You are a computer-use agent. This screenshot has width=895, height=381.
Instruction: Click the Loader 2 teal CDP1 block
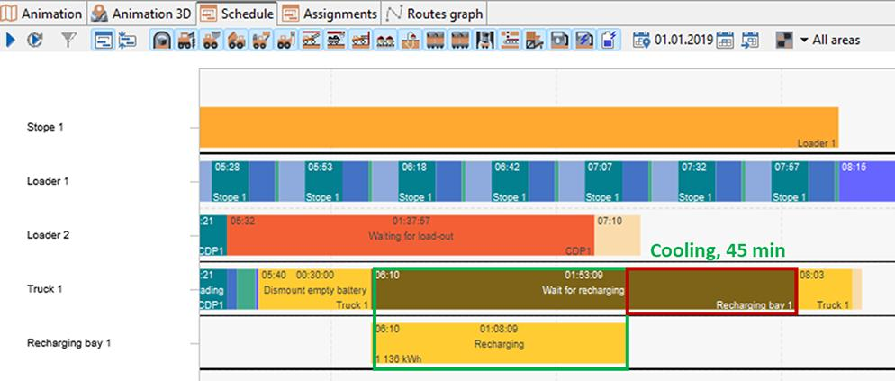click(x=212, y=235)
